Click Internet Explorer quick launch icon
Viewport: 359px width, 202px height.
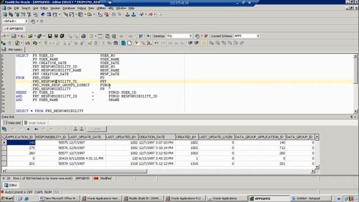[x=26, y=199]
